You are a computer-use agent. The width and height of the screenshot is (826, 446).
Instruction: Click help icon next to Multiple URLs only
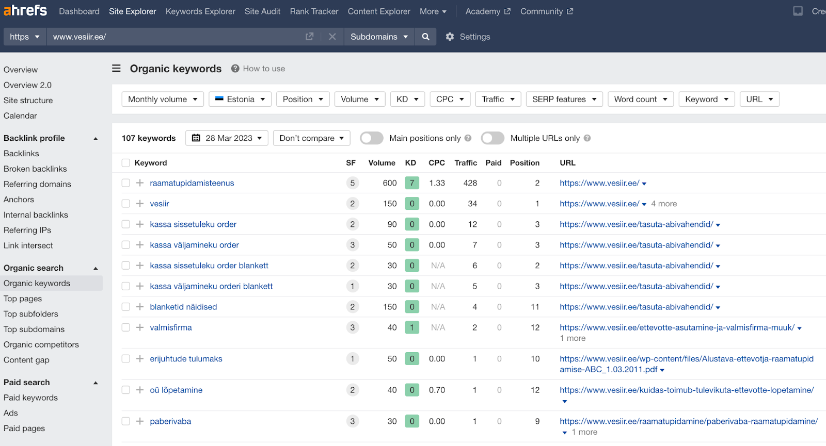[587, 138]
